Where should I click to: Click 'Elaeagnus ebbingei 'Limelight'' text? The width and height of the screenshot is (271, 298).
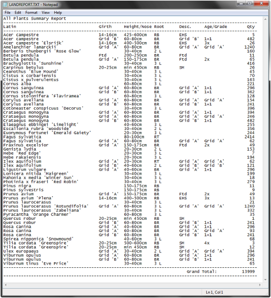click(x=41, y=124)
